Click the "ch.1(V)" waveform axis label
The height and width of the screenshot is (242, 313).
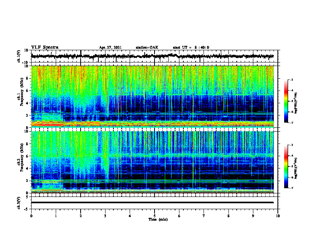pyautogui.click(x=19, y=56)
